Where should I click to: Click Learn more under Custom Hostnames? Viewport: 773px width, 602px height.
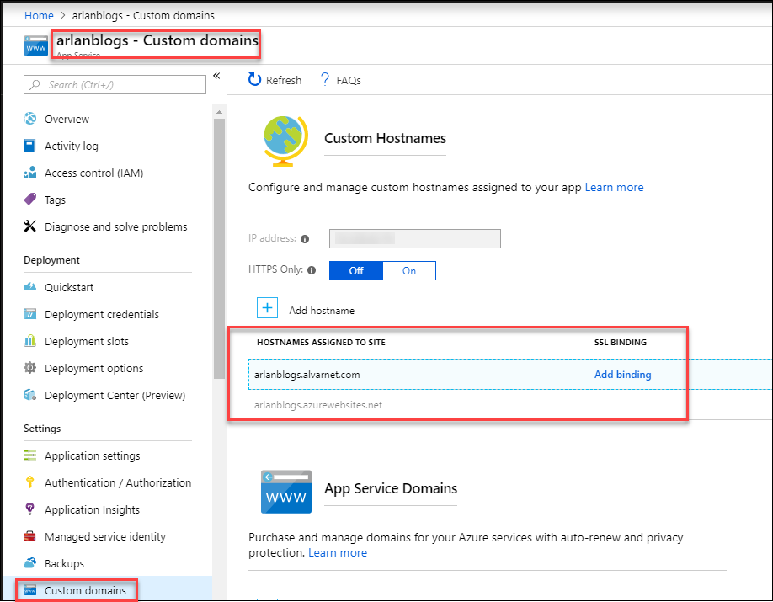click(x=614, y=188)
